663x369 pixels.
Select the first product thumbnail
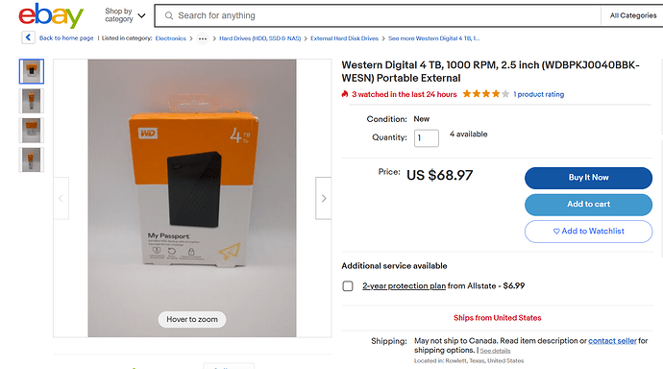point(32,71)
